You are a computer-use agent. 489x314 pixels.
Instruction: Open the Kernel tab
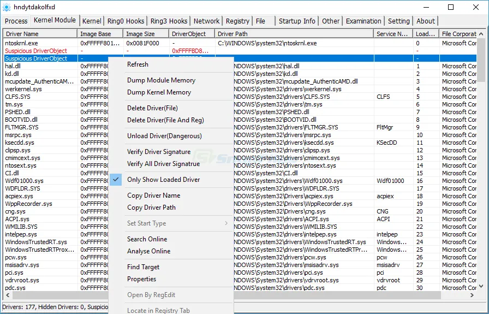[92, 21]
